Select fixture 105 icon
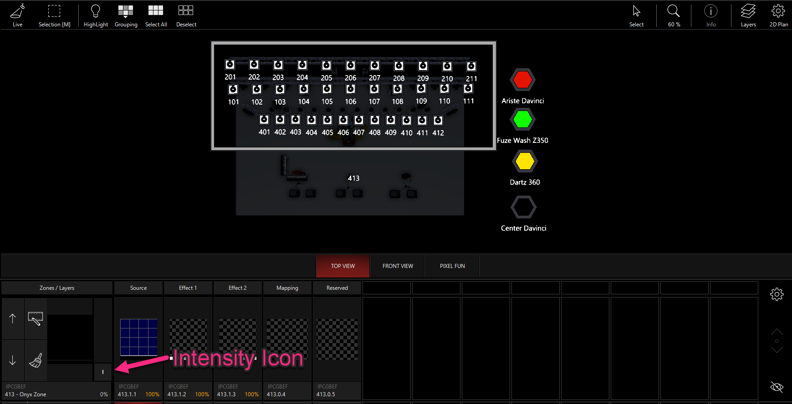The width and height of the screenshot is (792, 404). pos(327,89)
